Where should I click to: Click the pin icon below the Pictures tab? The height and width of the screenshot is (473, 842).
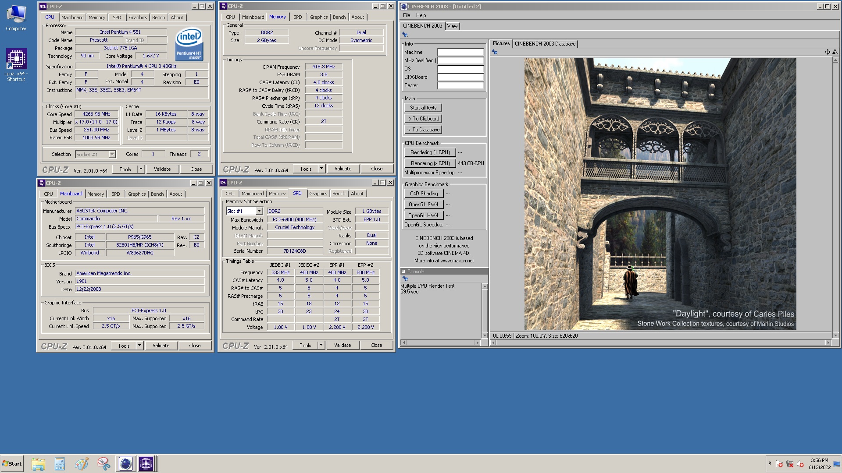coord(495,52)
